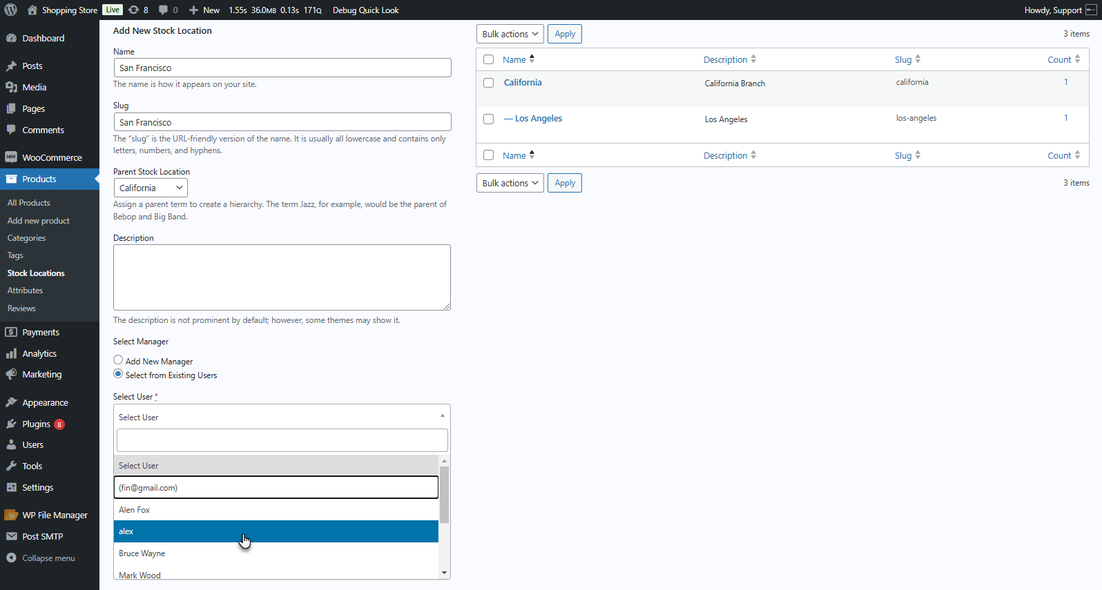Choose alex from the user list
This screenshot has width=1102, height=590.
point(276,531)
